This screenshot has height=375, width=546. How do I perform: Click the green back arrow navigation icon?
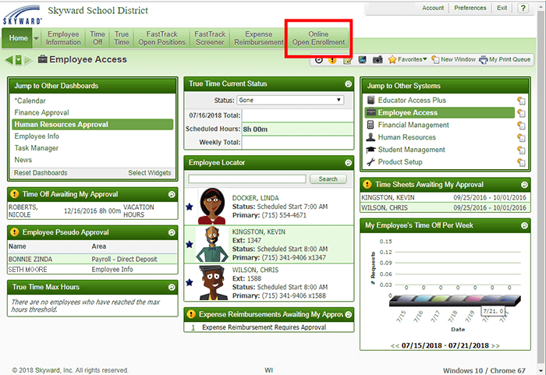pyautogui.click(x=9, y=60)
